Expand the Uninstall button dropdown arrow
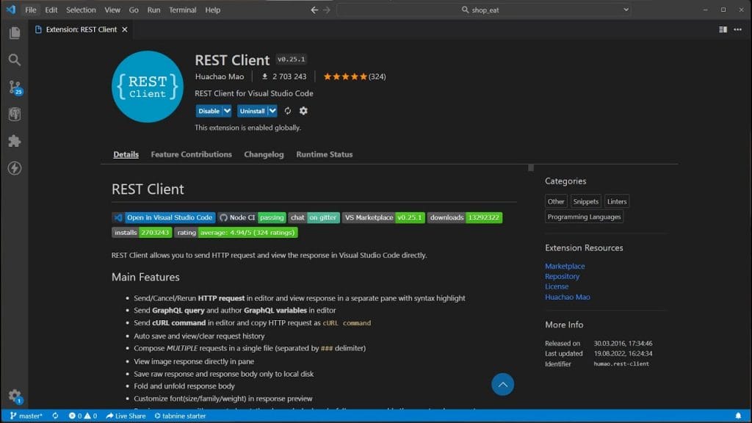Screen dimensions: 752x423 [x=272, y=111]
